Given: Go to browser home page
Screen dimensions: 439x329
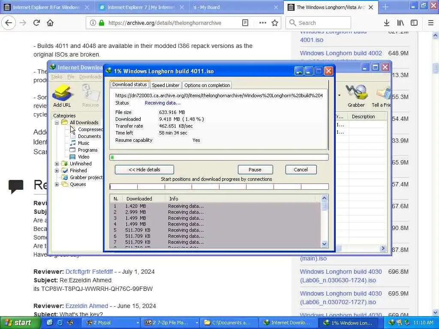Looking at the screenshot, I should click(50, 23).
